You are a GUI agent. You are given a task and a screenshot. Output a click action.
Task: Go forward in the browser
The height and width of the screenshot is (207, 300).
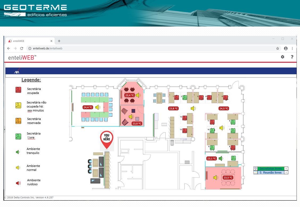(15, 48)
